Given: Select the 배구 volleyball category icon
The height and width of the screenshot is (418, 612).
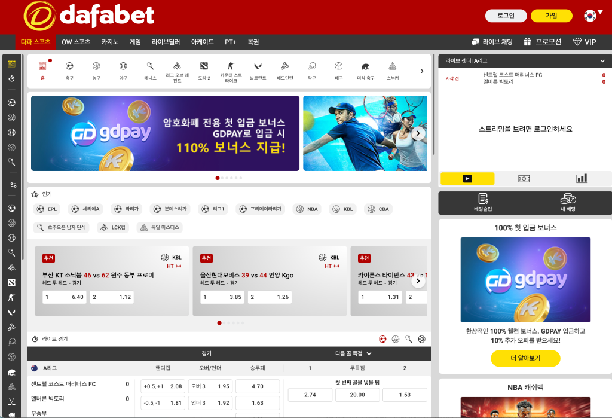Looking at the screenshot, I should coord(339,71).
